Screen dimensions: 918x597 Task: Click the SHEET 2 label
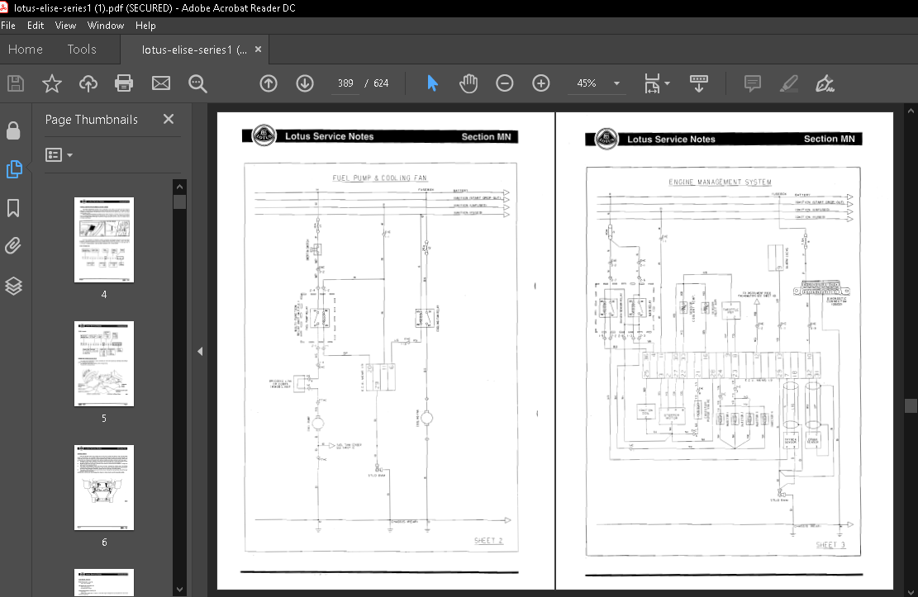[488, 541]
